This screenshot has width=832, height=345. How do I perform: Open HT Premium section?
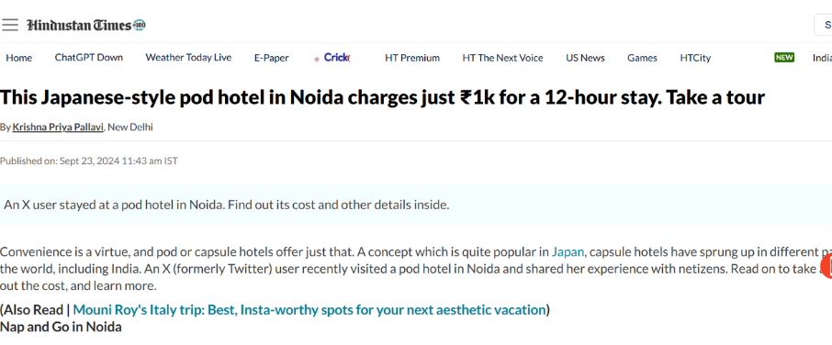pyautogui.click(x=412, y=58)
